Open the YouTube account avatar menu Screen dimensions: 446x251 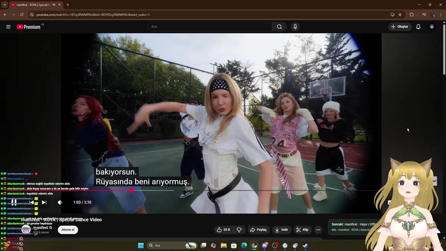[x=432, y=27]
